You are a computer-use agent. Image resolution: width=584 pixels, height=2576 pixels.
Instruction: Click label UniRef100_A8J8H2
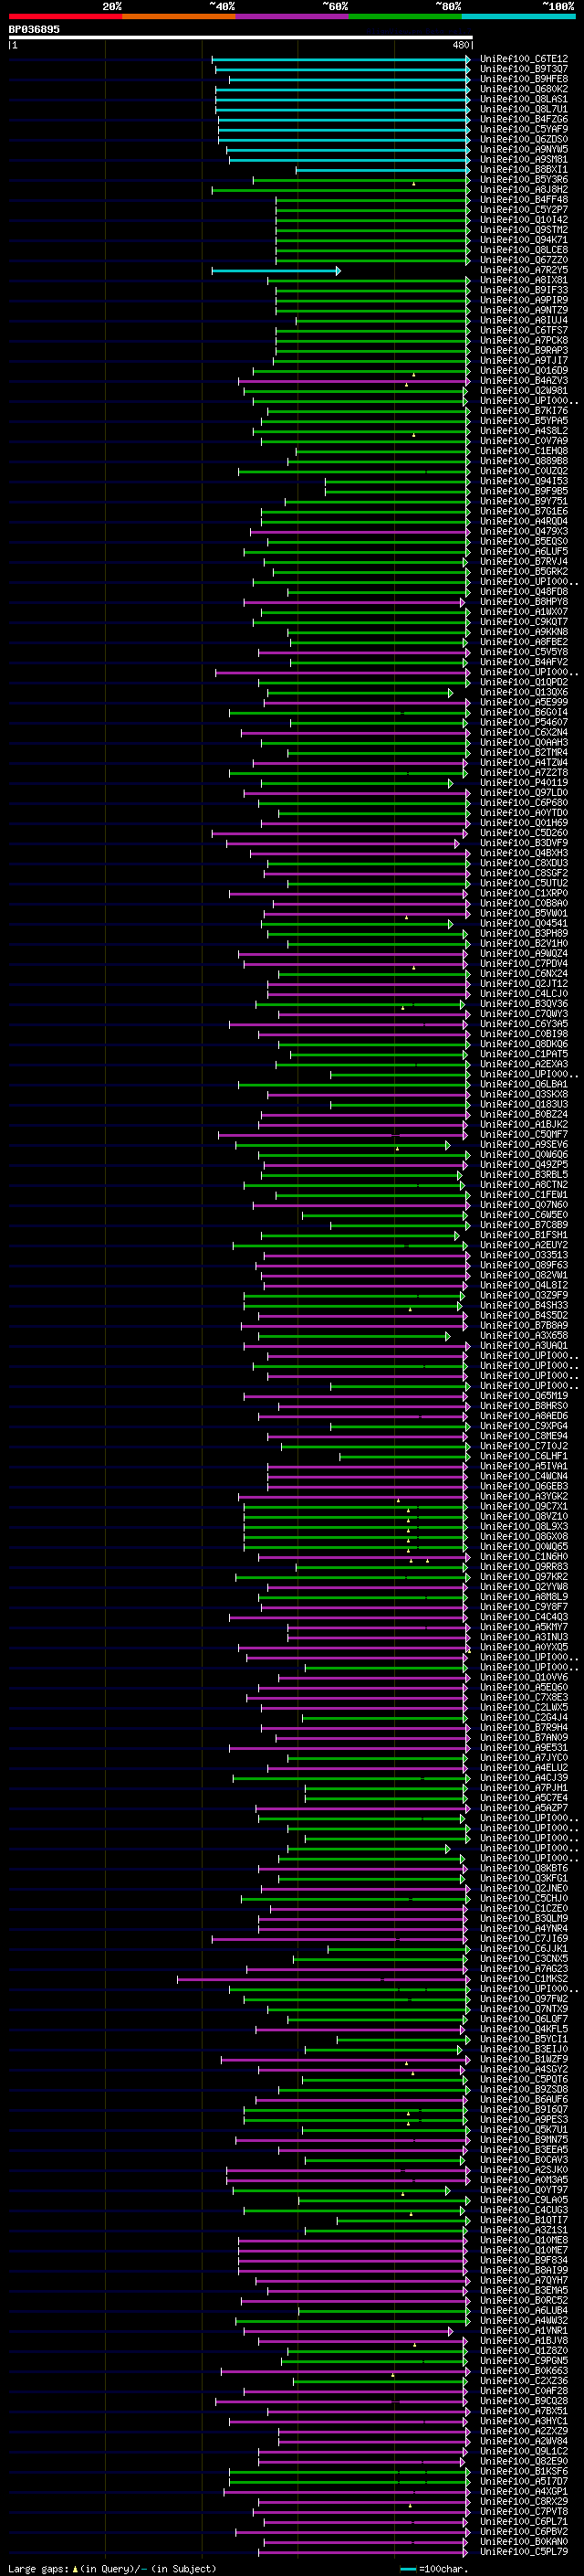(523, 190)
